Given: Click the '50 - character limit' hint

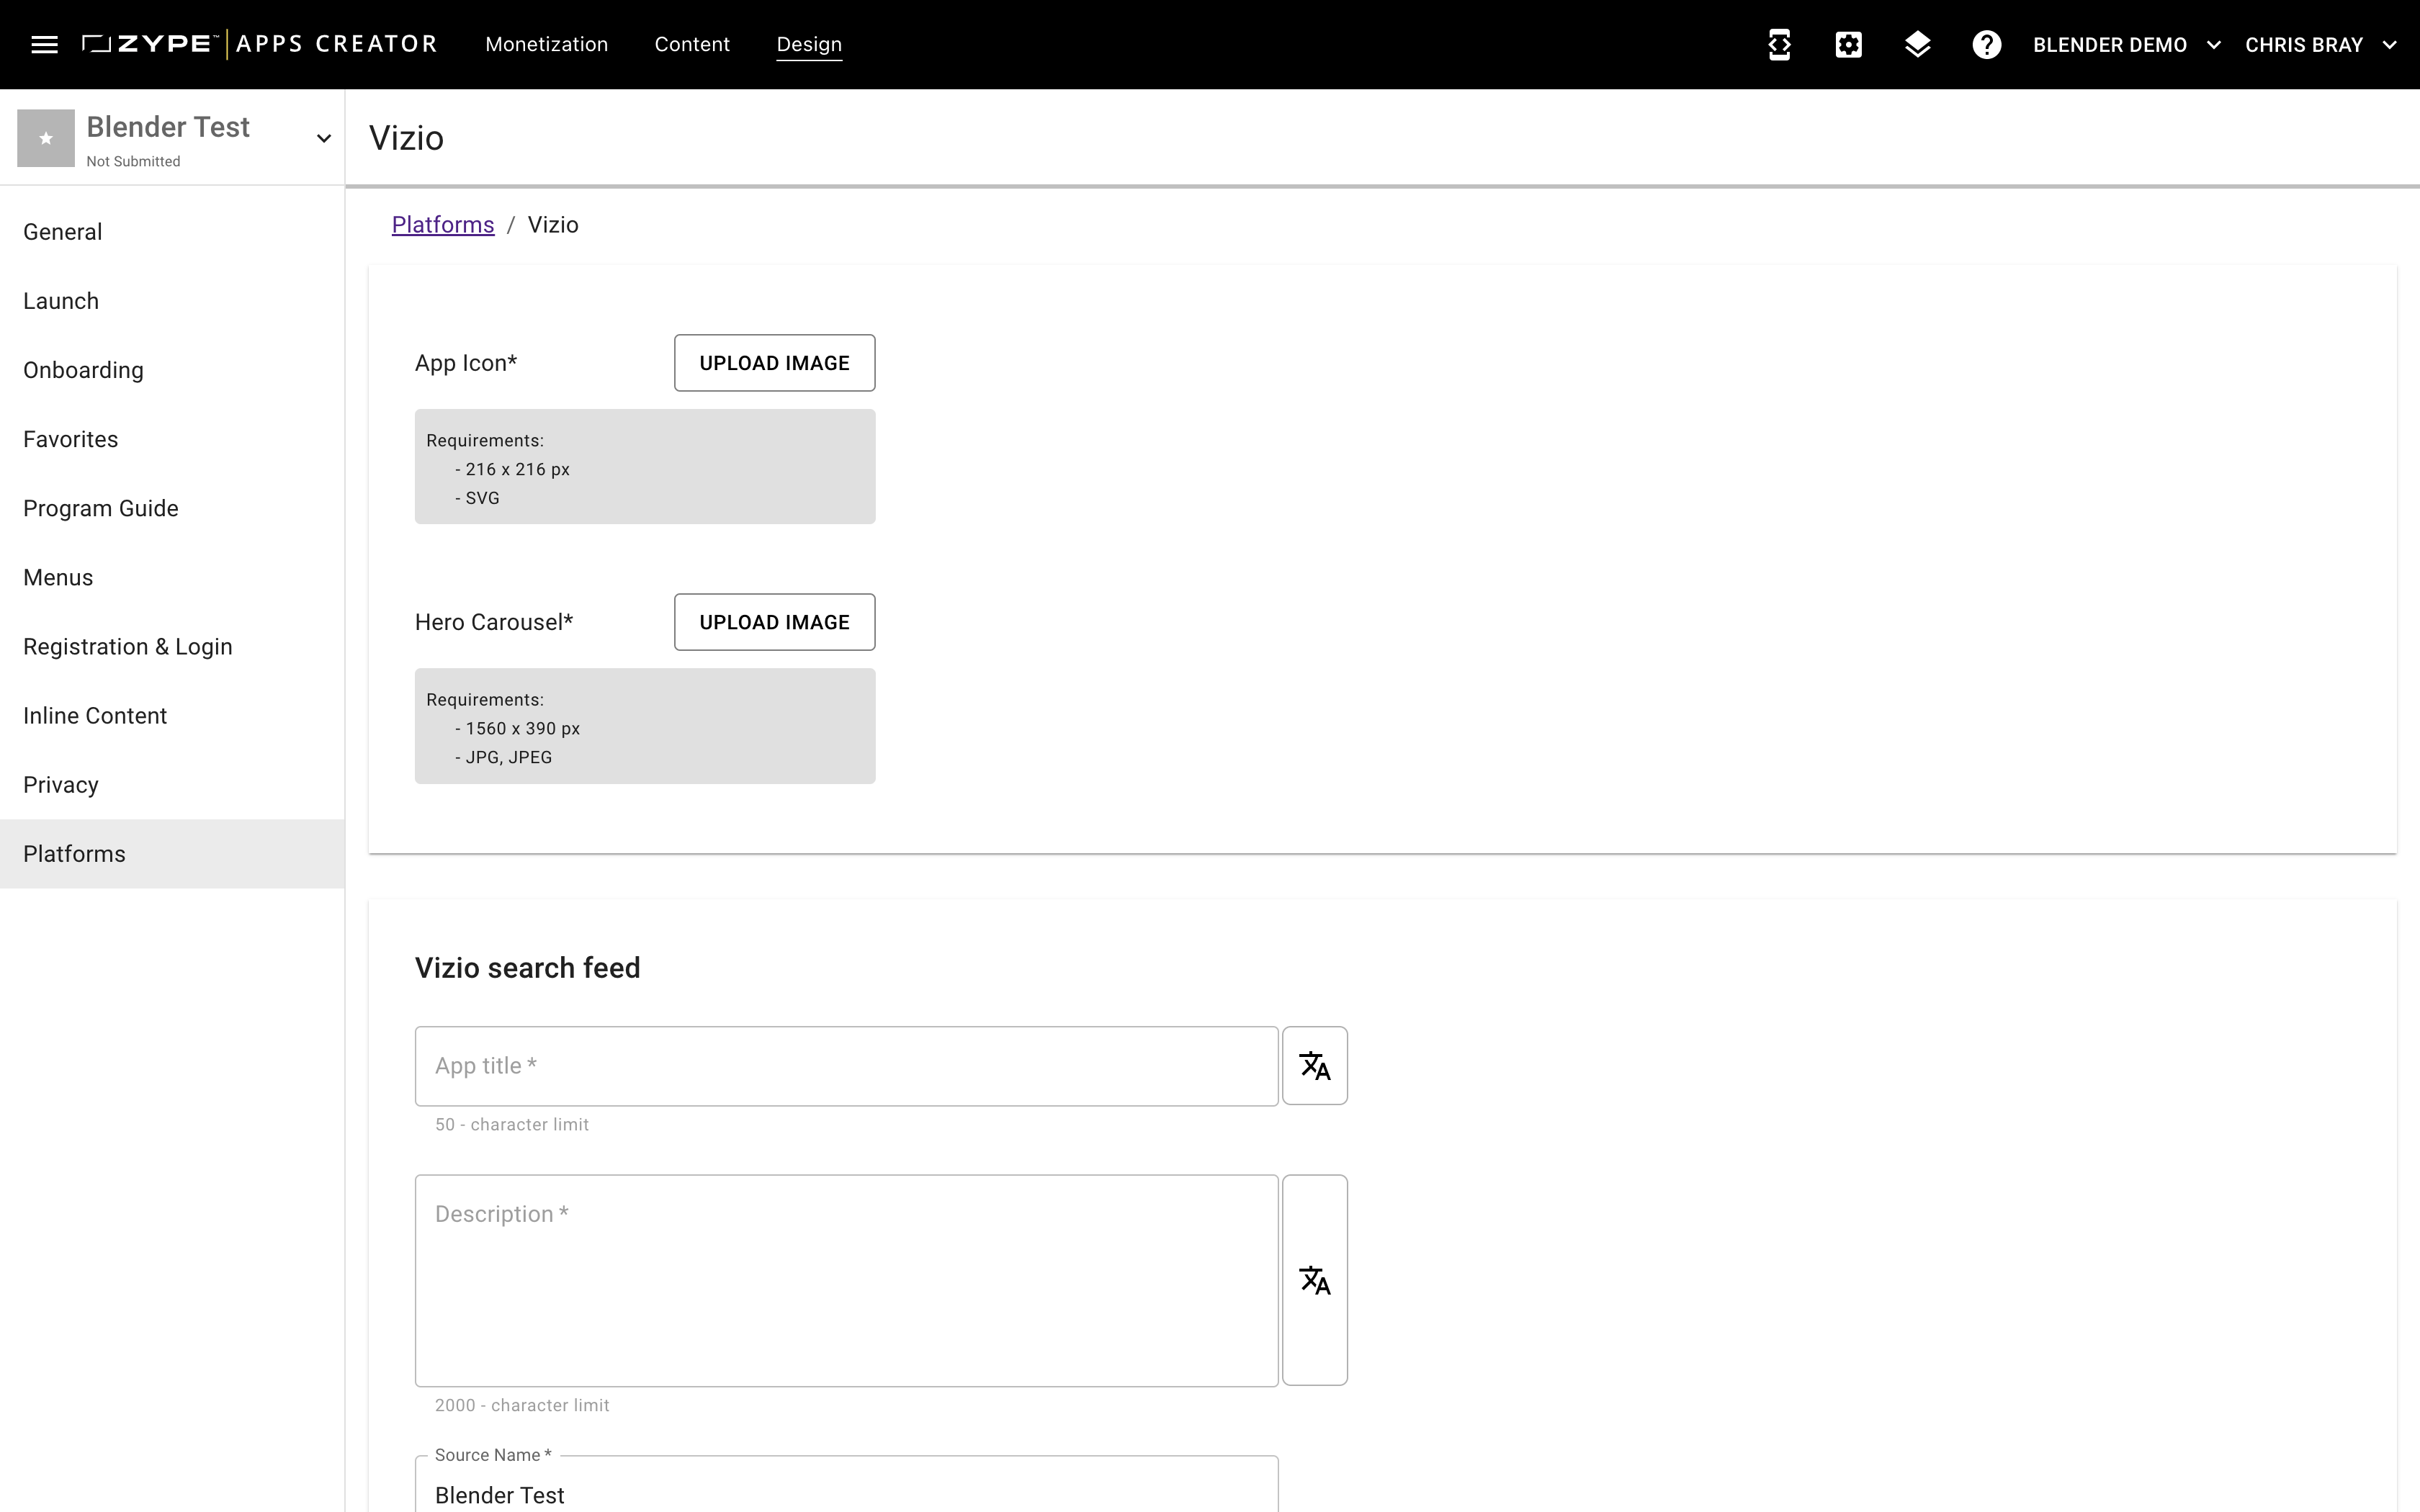Looking at the screenshot, I should [x=511, y=1124].
